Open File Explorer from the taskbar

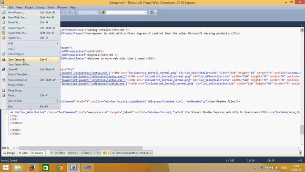point(18,168)
